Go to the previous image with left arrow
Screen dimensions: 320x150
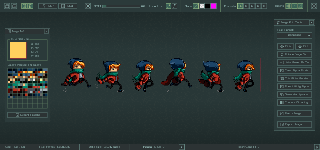click(x=182, y=147)
